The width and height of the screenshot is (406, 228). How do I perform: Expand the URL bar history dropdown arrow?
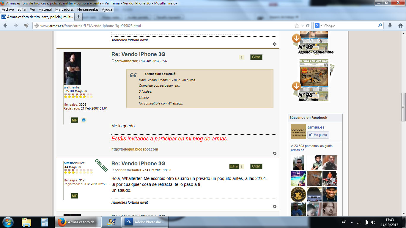(303, 26)
